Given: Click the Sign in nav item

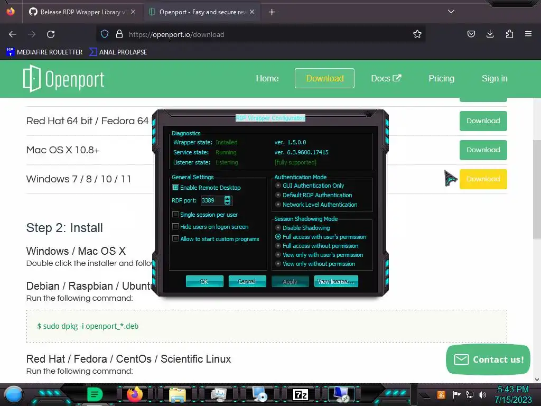Looking at the screenshot, I should (x=495, y=78).
